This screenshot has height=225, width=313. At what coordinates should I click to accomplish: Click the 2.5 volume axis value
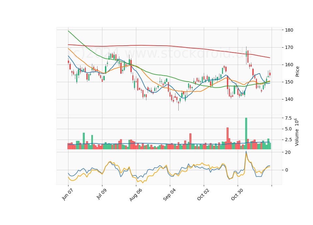[289, 140]
